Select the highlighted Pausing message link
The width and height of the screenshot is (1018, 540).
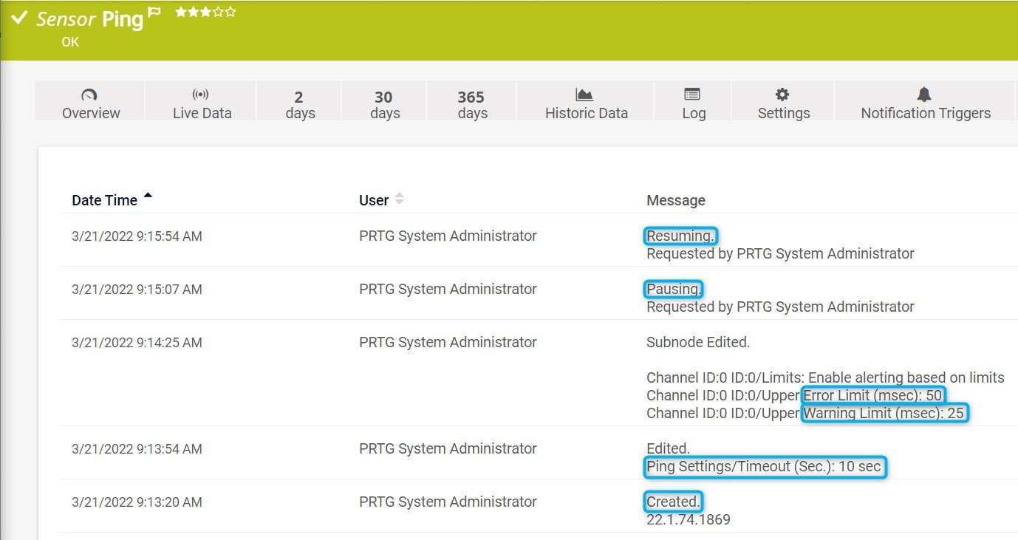[673, 288]
